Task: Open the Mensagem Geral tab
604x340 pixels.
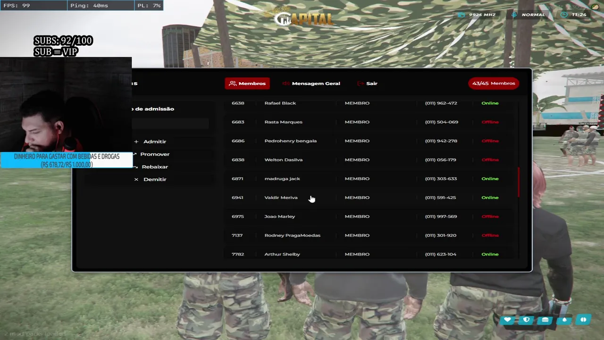Action: pyautogui.click(x=311, y=84)
